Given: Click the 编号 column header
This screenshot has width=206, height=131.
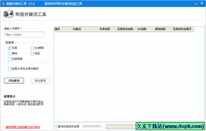Looking at the screenshot, I should point(63,29).
